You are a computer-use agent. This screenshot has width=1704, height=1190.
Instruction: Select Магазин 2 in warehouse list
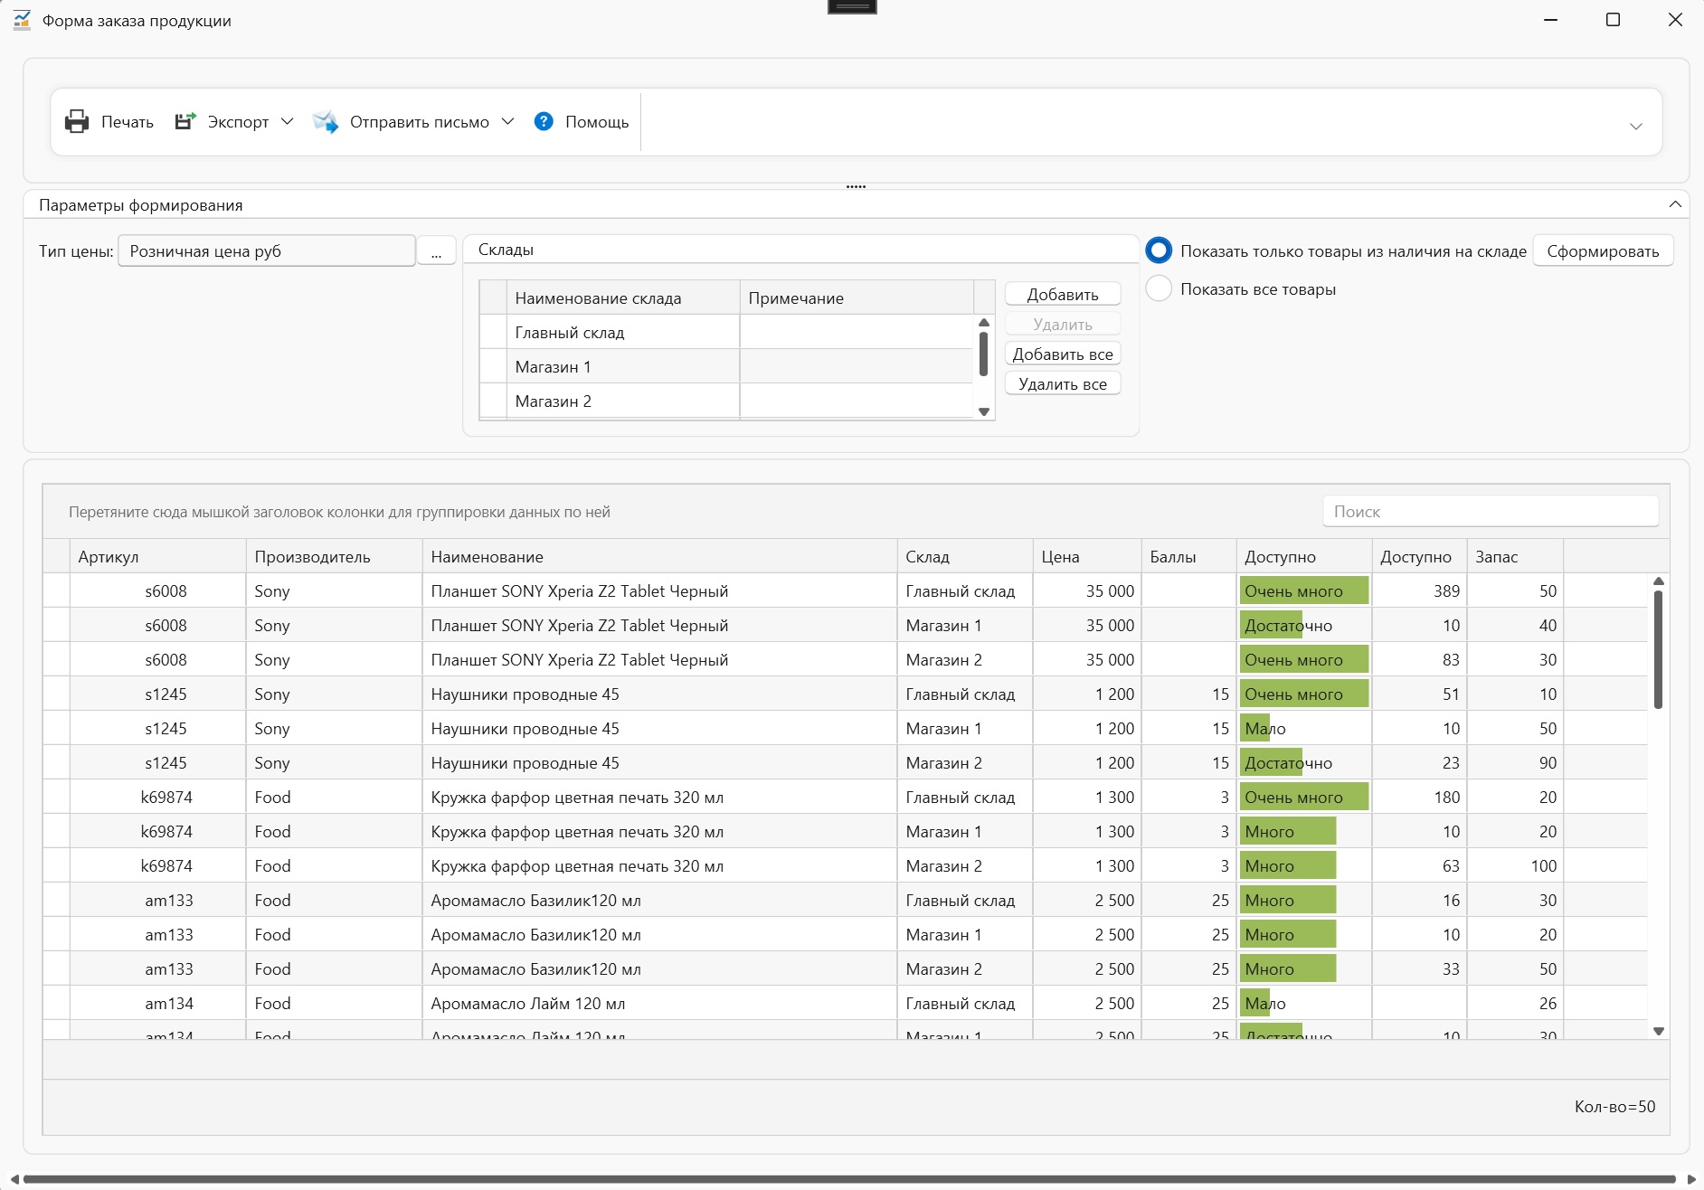tap(726, 401)
